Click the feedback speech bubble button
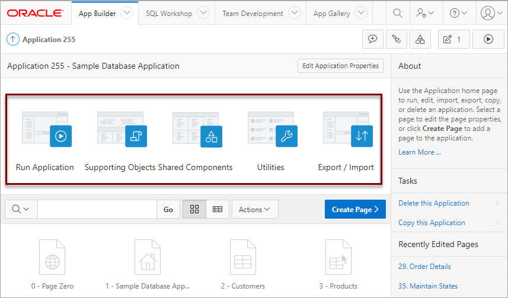Image resolution: width=508 pixels, height=298 pixels. tap(373, 39)
